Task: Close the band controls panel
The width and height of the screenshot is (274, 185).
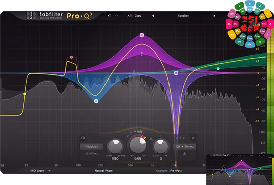Action: coord(193,138)
